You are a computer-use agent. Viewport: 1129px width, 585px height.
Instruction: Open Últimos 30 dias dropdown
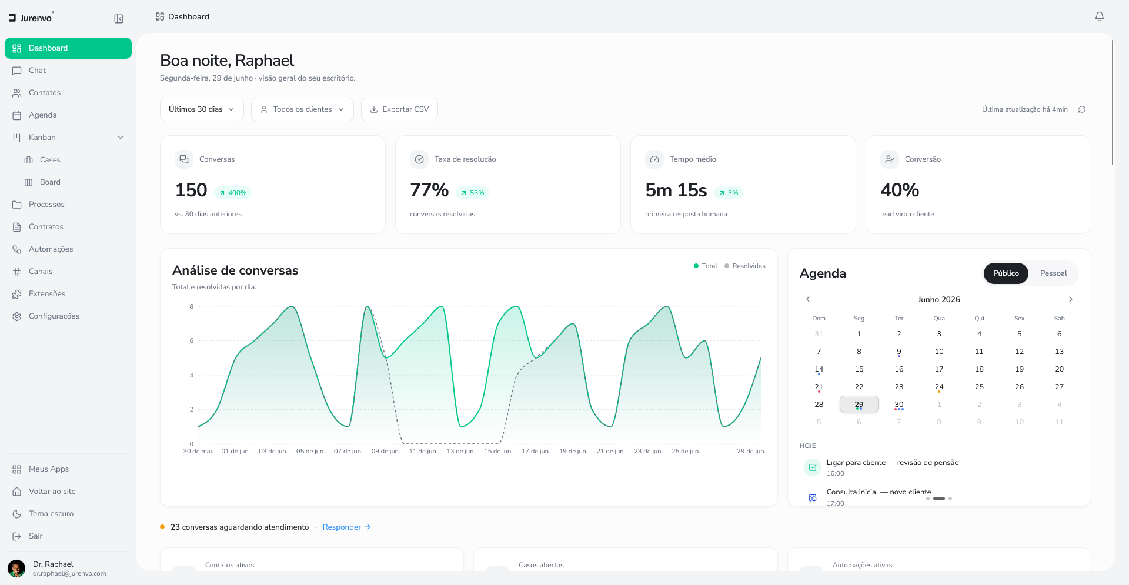click(x=202, y=109)
